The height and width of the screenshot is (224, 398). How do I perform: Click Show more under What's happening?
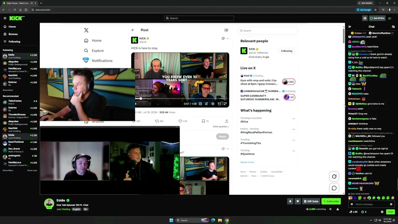(x=247, y=162)
